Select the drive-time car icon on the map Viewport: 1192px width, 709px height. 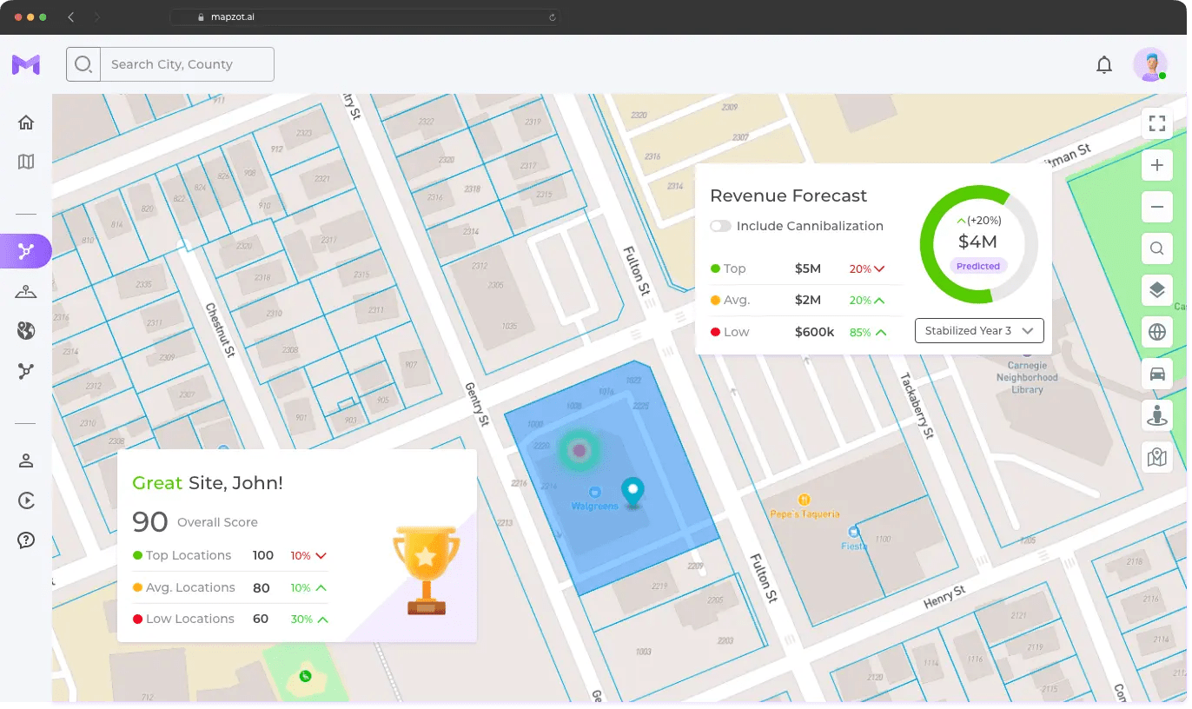tap(1156, 374)
